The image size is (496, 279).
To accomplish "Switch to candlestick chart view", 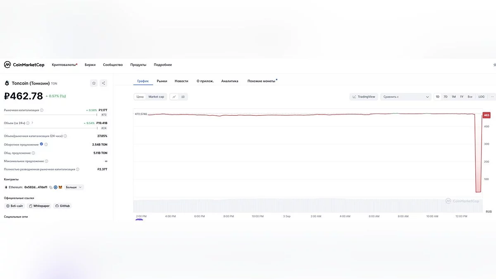I will [x=183, y=97].
